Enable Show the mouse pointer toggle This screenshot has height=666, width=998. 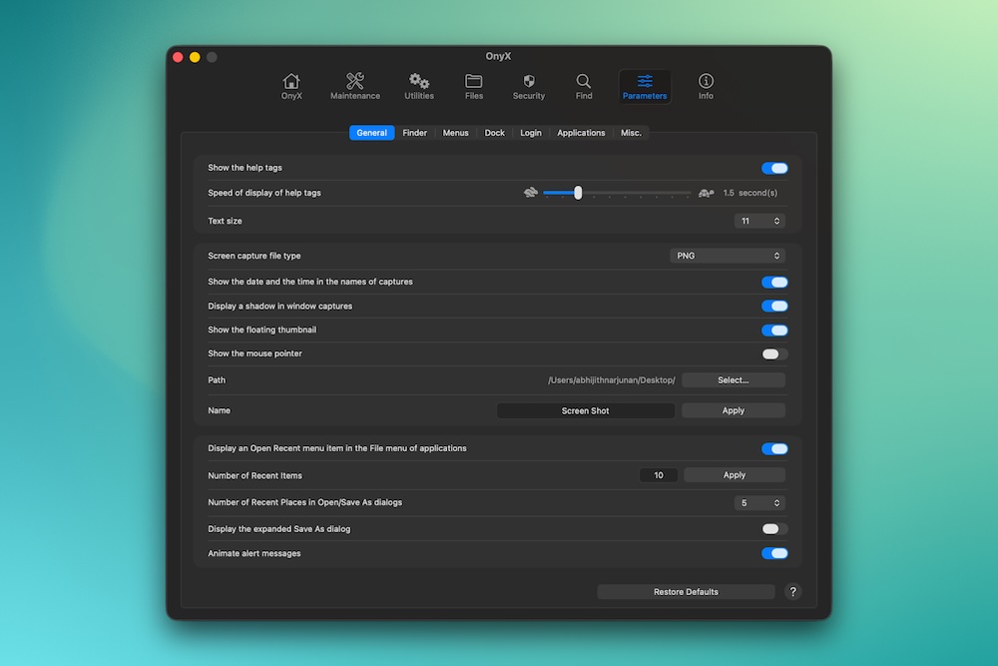point(774,354)
